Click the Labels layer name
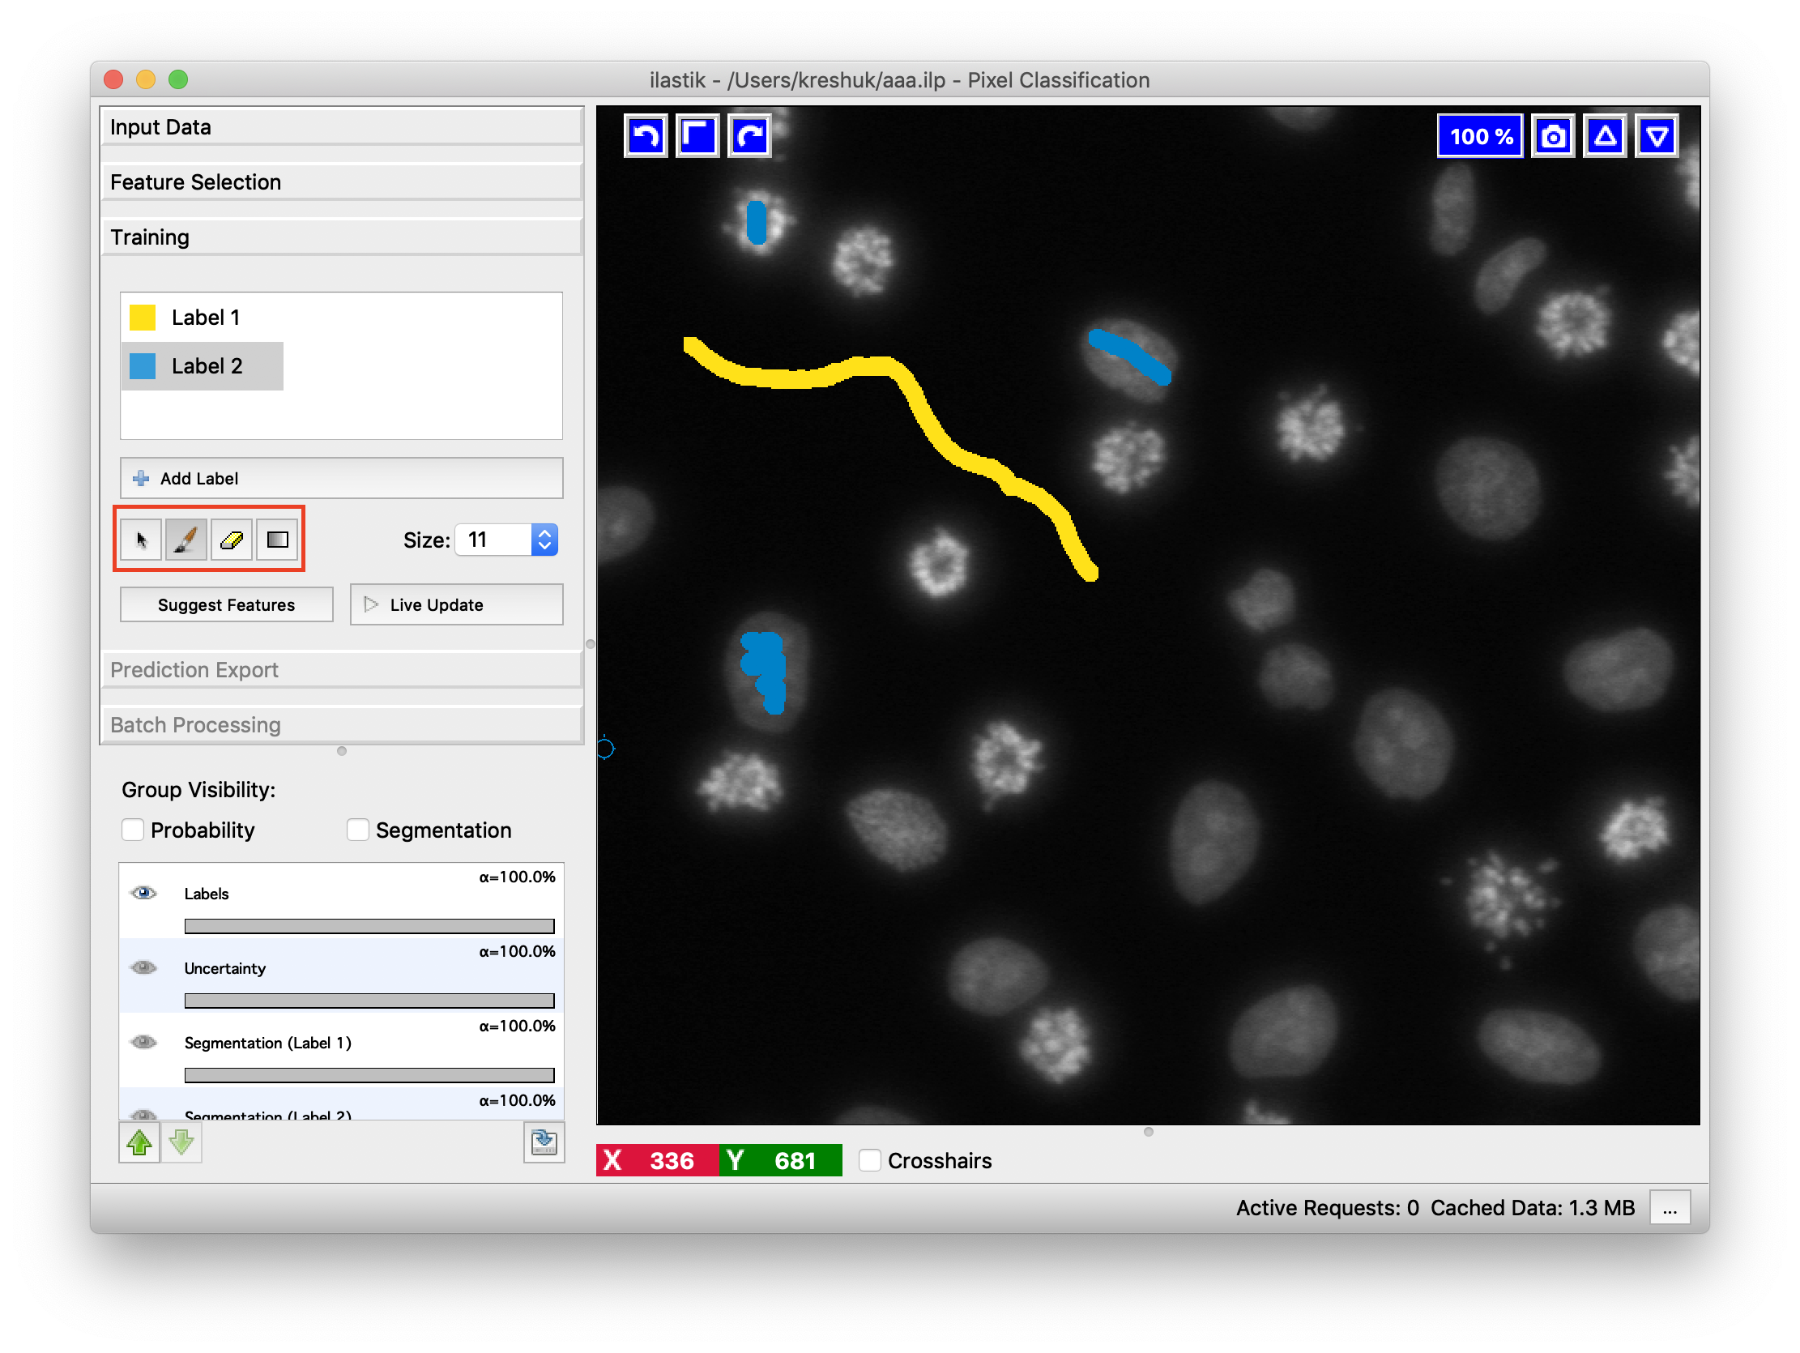 (x=207, y=895)
